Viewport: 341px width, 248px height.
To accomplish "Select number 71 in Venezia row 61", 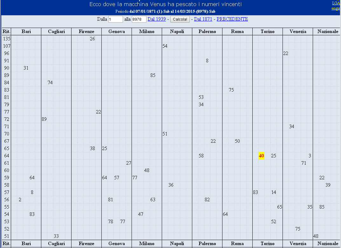I will point(304,163).
